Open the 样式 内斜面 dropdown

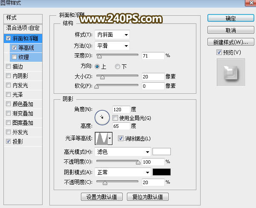[x=112, y=35]
